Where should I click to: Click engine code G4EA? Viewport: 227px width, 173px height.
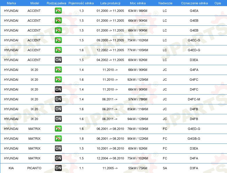click(x=194, y=11)
